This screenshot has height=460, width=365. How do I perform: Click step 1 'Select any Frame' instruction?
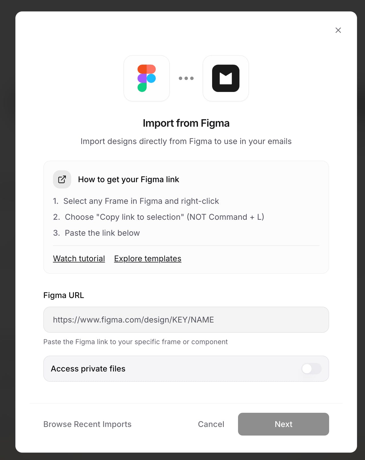click(141, 201)
